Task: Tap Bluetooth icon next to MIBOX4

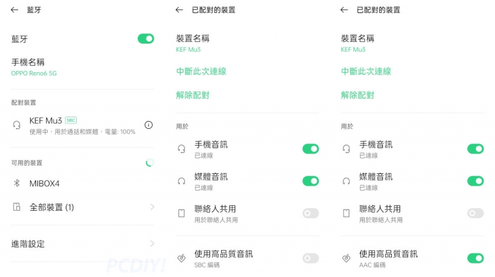Action: 17,183
